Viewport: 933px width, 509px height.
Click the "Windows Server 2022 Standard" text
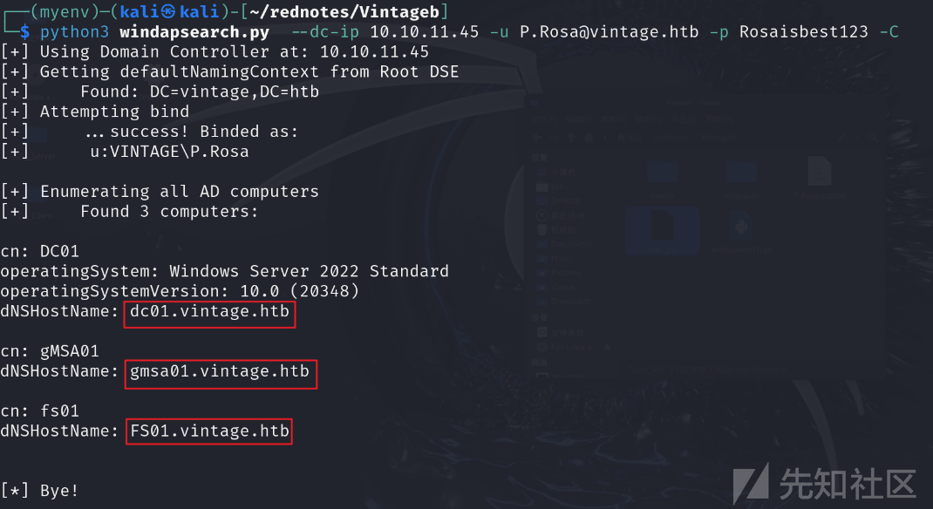coord(310,271)
